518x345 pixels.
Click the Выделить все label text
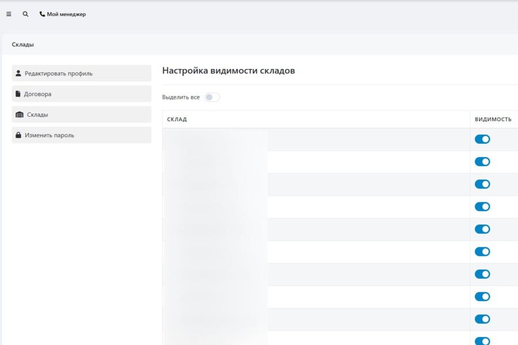pos(181,97)
